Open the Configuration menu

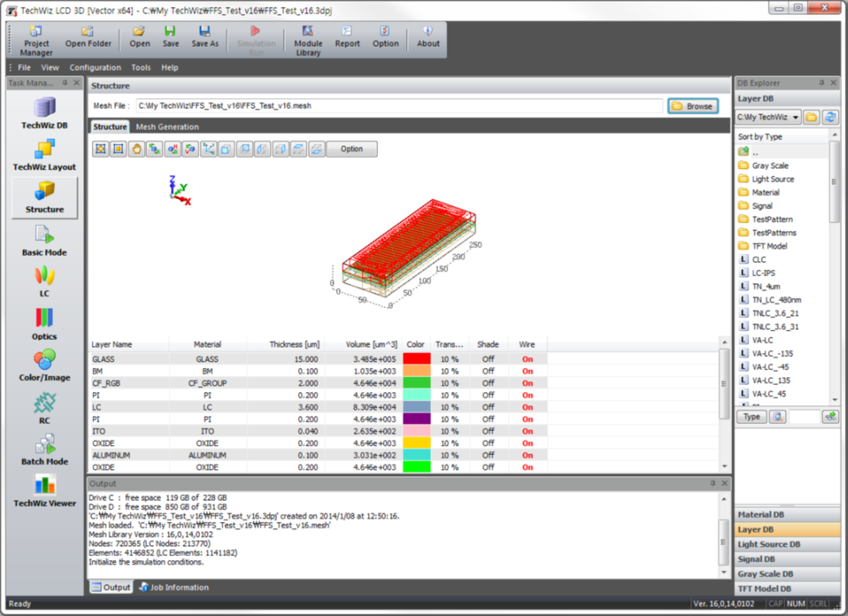pyautogui.click(x=95, y=68)
